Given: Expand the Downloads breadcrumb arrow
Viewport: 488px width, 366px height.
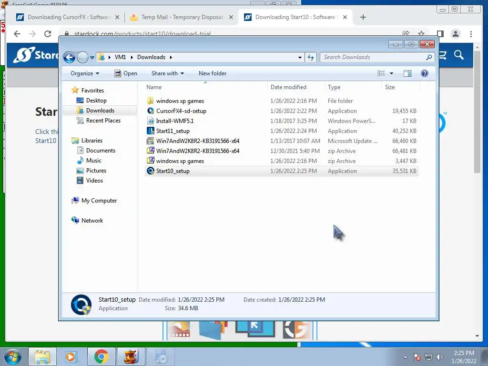Looking at the screenshot, I should [171, 57].
